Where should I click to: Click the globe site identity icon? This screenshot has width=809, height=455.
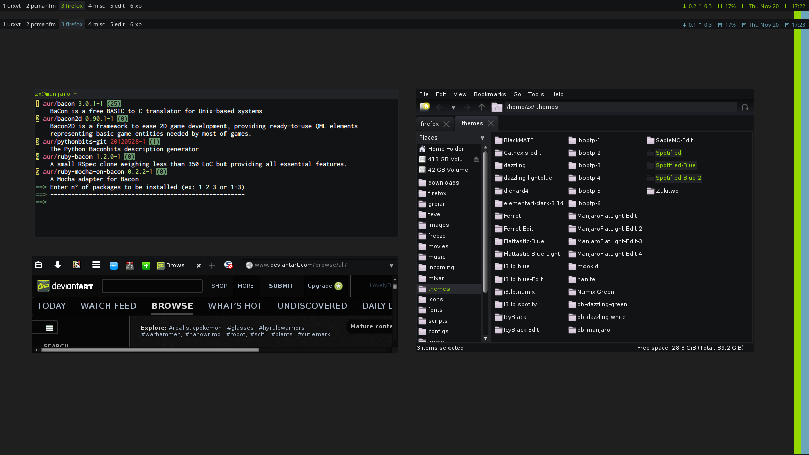point(249,265)
